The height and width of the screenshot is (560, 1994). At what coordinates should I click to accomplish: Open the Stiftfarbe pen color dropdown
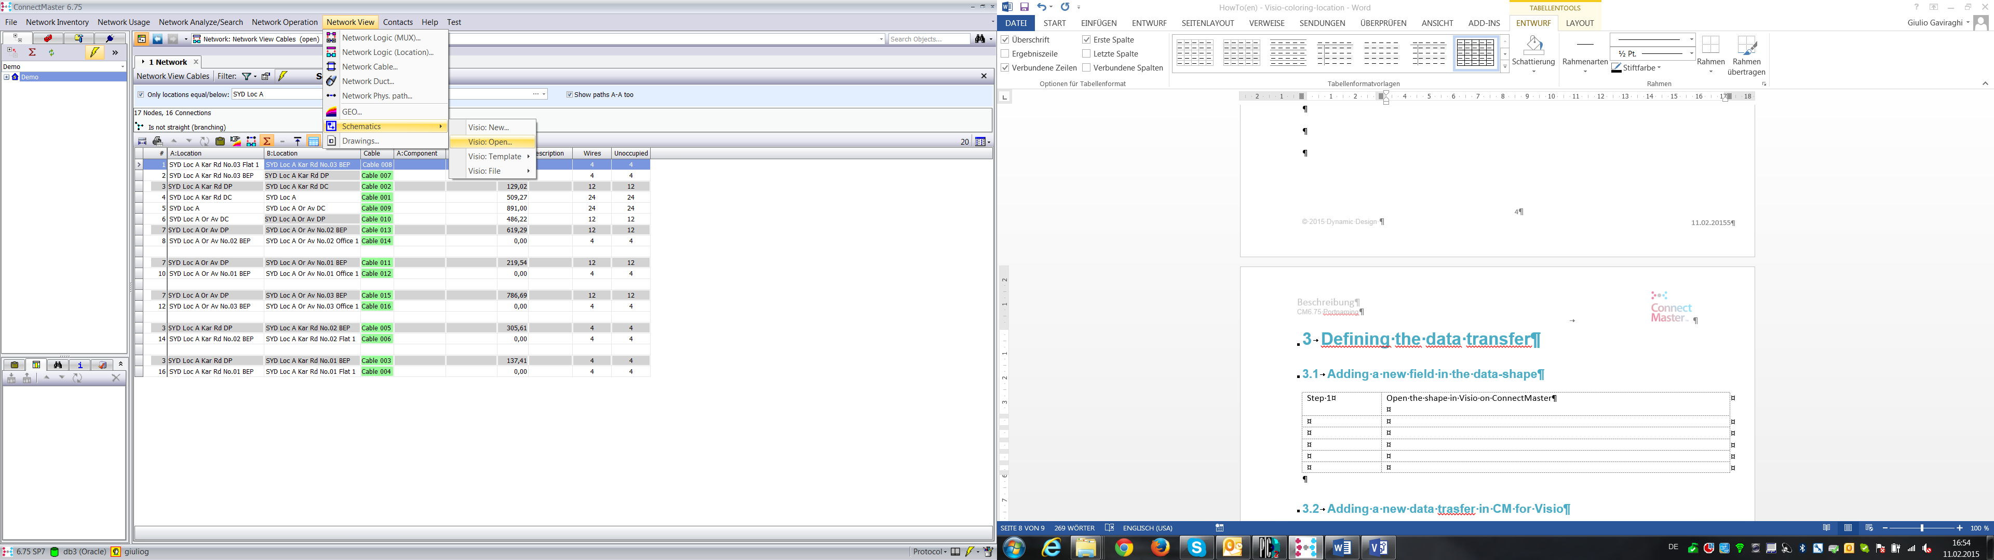pyautogui.click(x=1659, y=68)
